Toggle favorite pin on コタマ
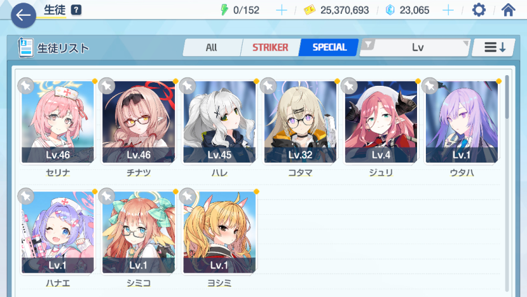The width and height of the screenshot is (527, 297). pos(268,86)
